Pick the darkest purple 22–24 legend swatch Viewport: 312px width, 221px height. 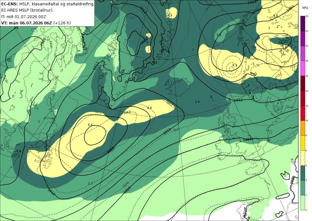click(303, 23)
